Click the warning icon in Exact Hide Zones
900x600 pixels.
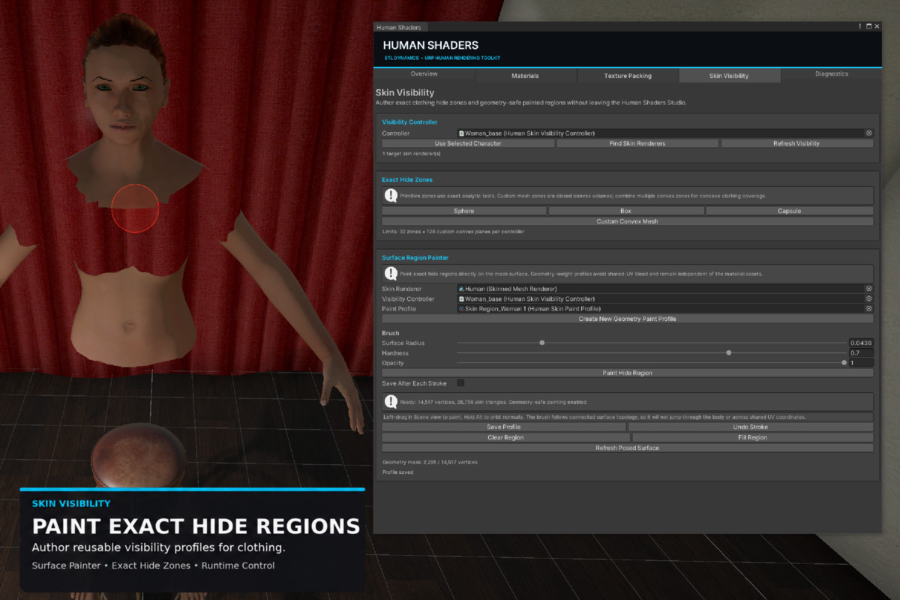(391, 196)
